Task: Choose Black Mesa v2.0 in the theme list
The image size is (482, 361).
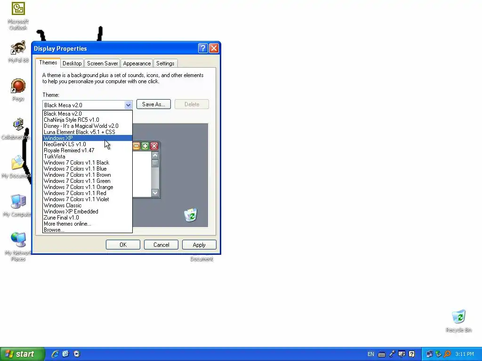Action: 87,114
